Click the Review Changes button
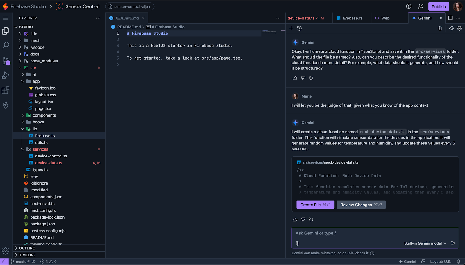The height and width of the screenshot is (265, 465). [x=361, y=205]
